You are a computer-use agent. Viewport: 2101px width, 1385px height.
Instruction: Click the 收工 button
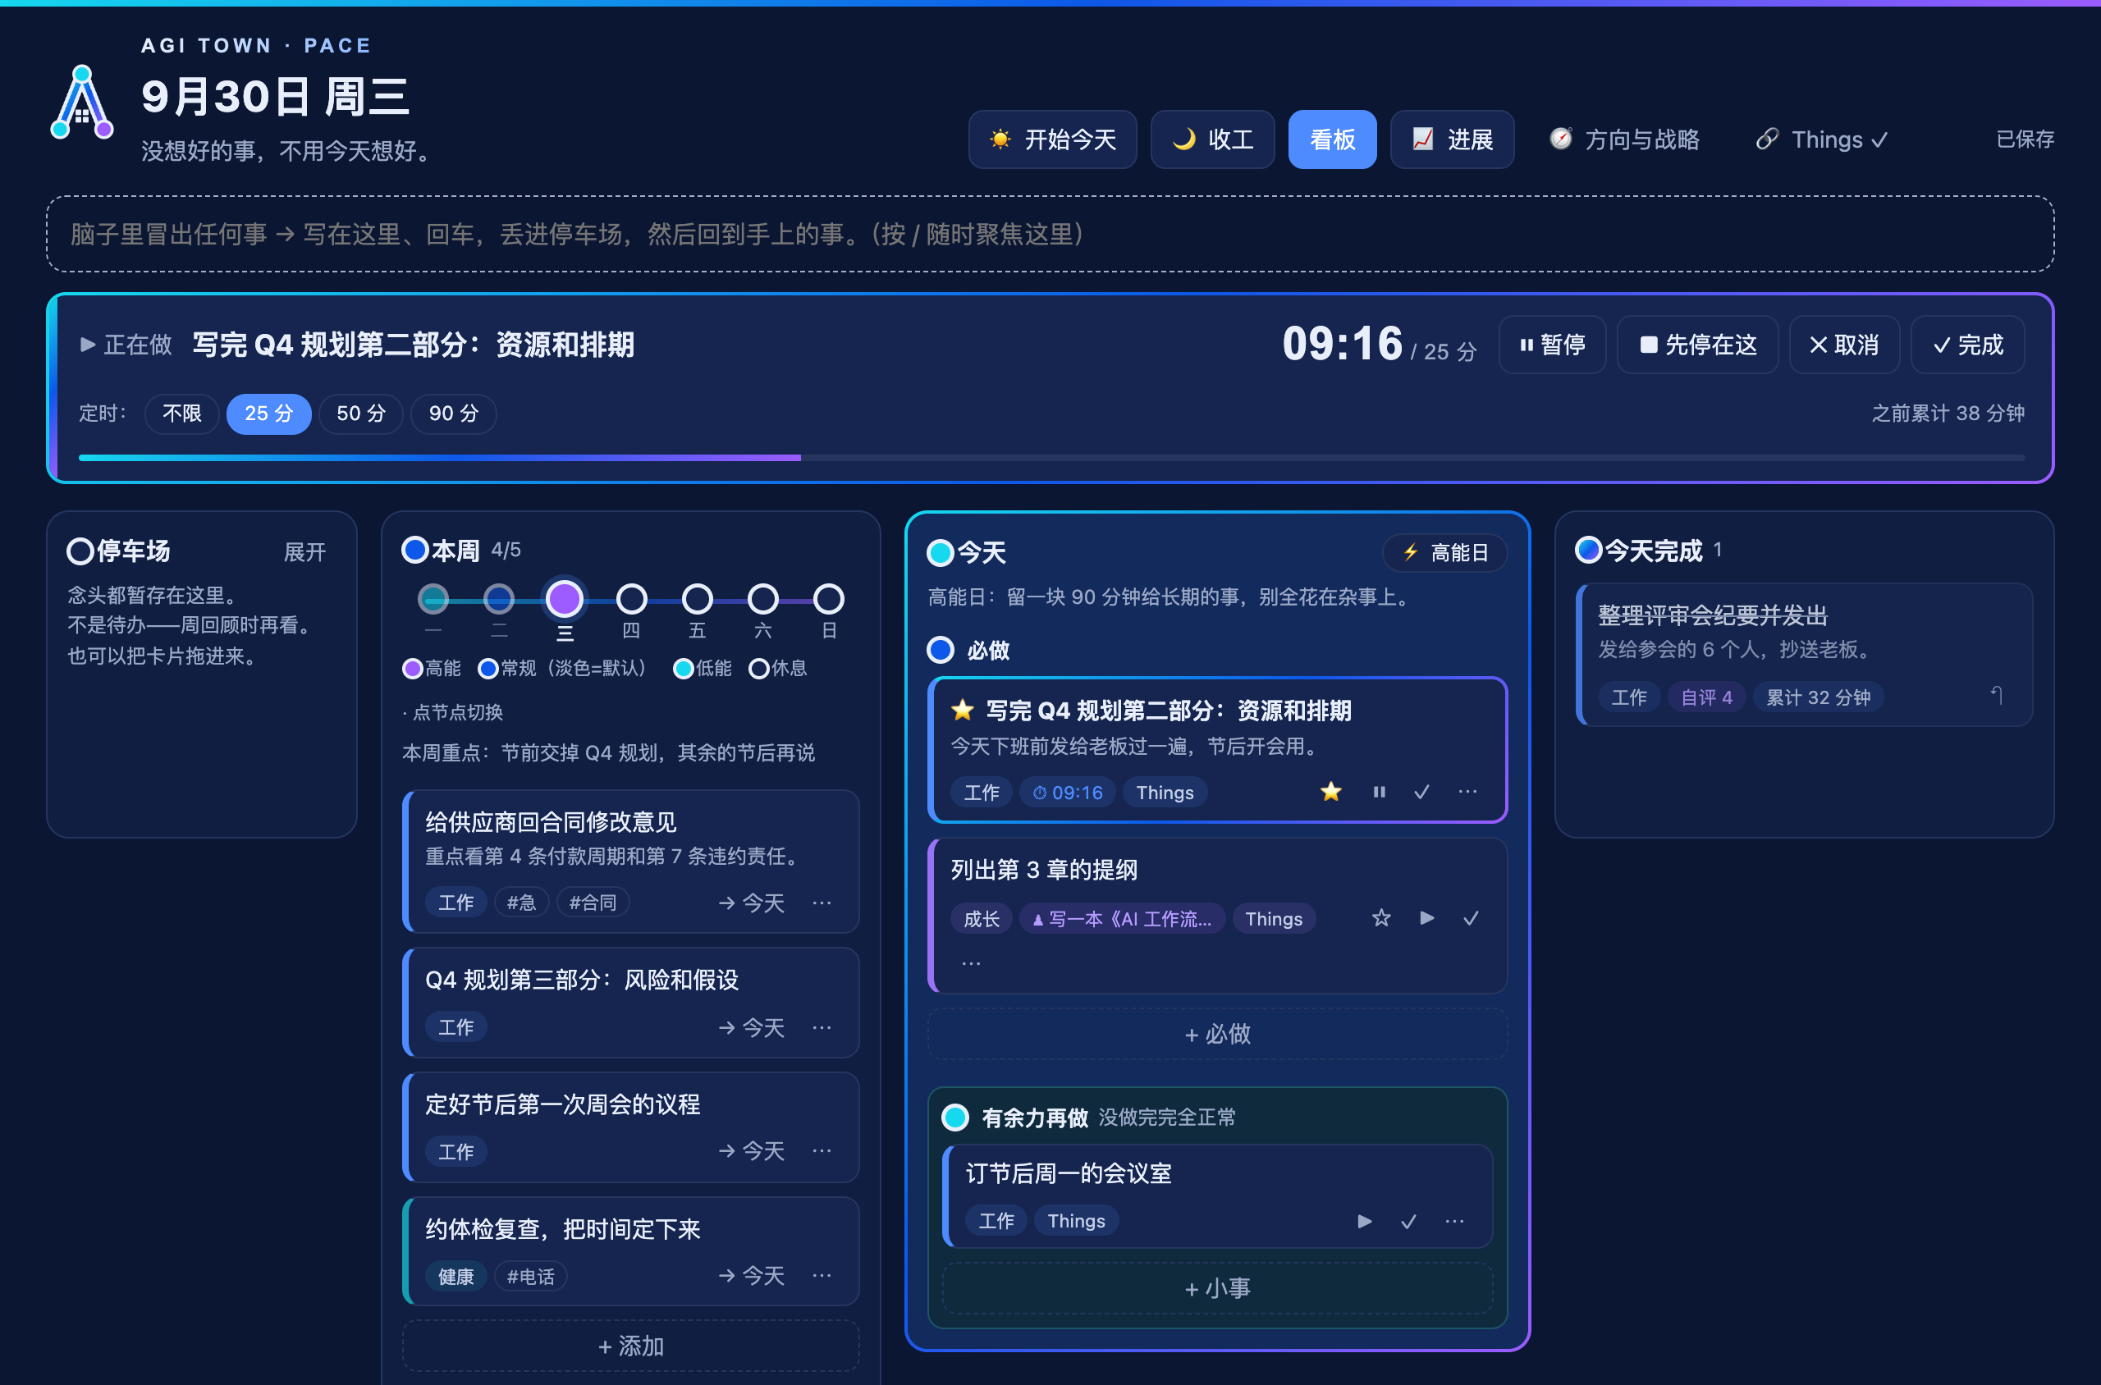click(1212, 139)
